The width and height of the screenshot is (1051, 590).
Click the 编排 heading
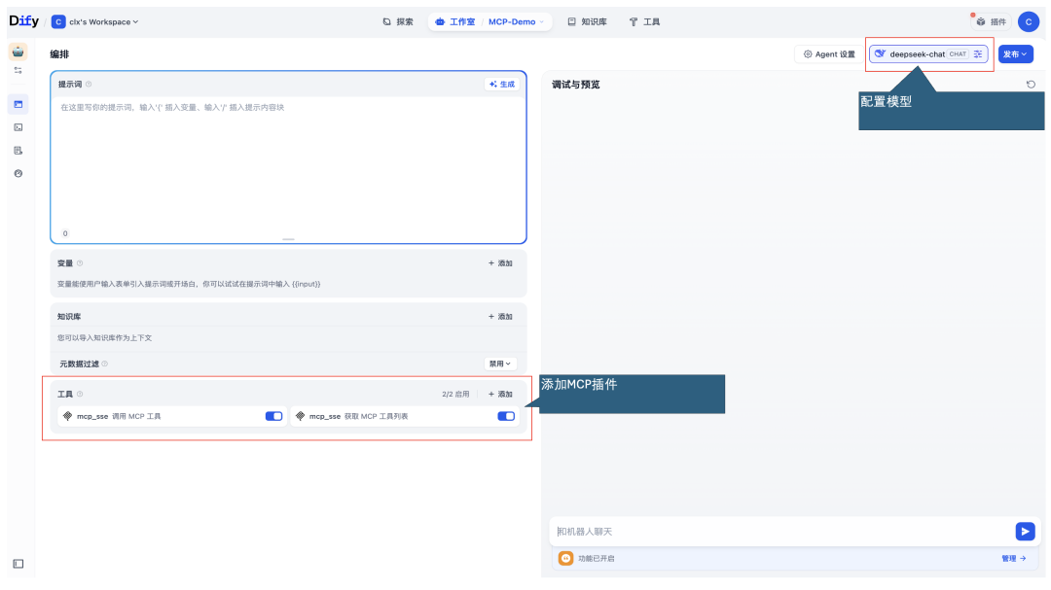click(x=59, y=54)
